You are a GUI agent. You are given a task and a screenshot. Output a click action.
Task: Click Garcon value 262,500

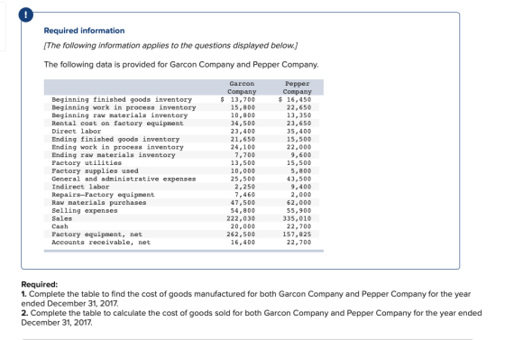241,234
